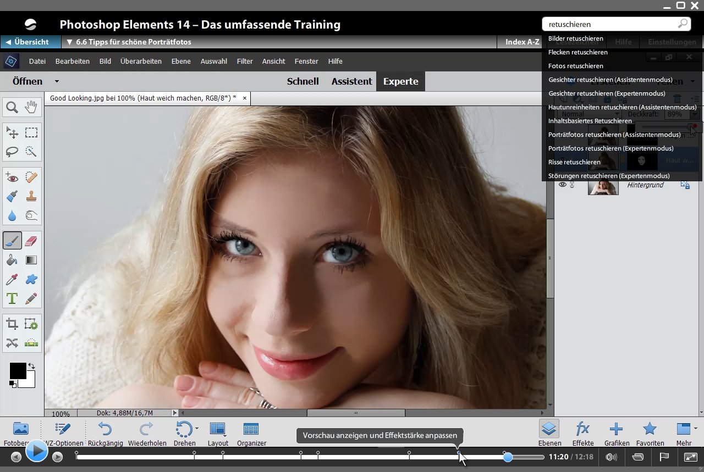Select the Quick Selection tool
This screenshot has width=704, height=472.
pyautogui.click(x=31, y=152)
